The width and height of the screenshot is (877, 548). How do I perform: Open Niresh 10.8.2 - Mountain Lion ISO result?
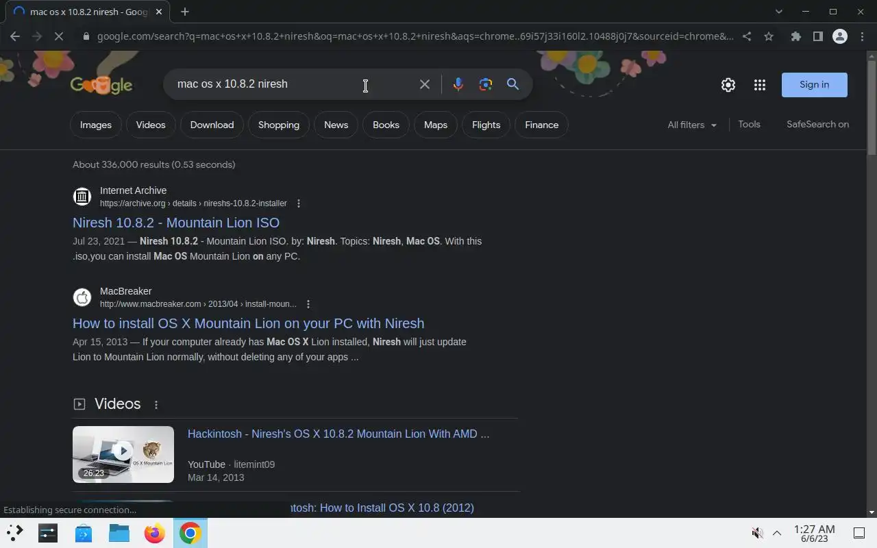pyautogui.click(x=176, y=223)
